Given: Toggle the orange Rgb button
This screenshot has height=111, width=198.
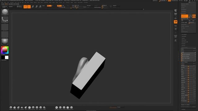Looking at the screenshot, I should 49,6.
